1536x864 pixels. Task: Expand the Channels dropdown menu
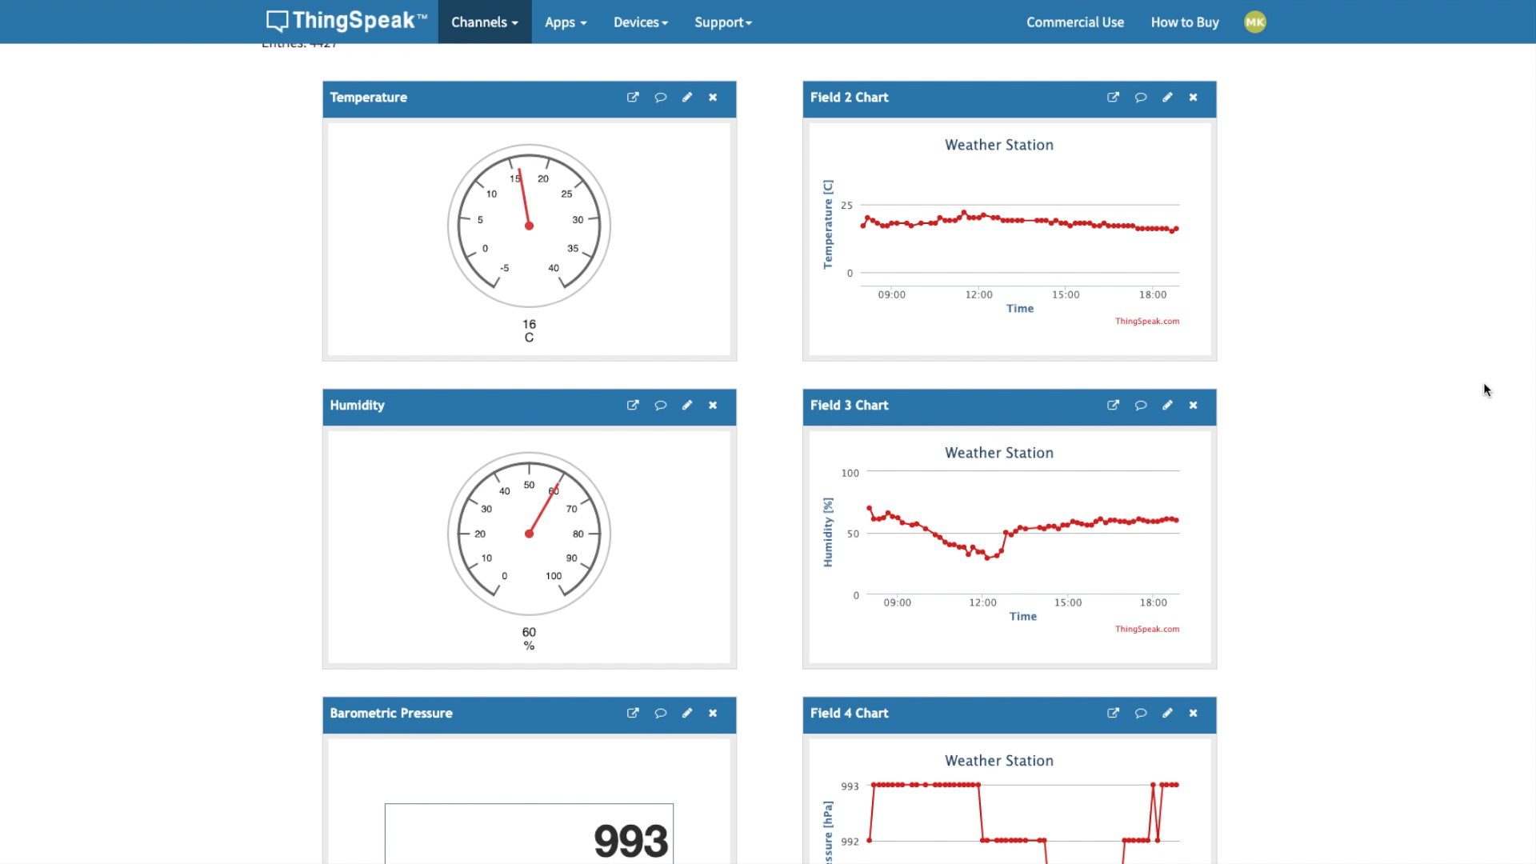[x=484, y=22]
